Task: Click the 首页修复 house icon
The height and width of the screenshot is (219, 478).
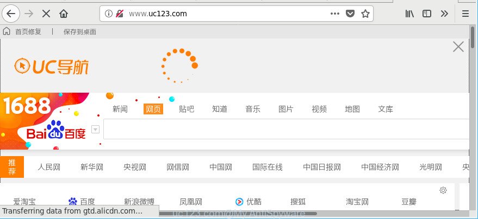Action: [7, 31]
